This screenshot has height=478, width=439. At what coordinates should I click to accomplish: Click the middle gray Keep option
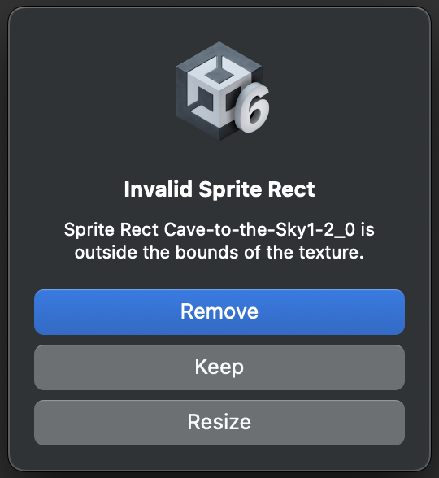point(219,367)
